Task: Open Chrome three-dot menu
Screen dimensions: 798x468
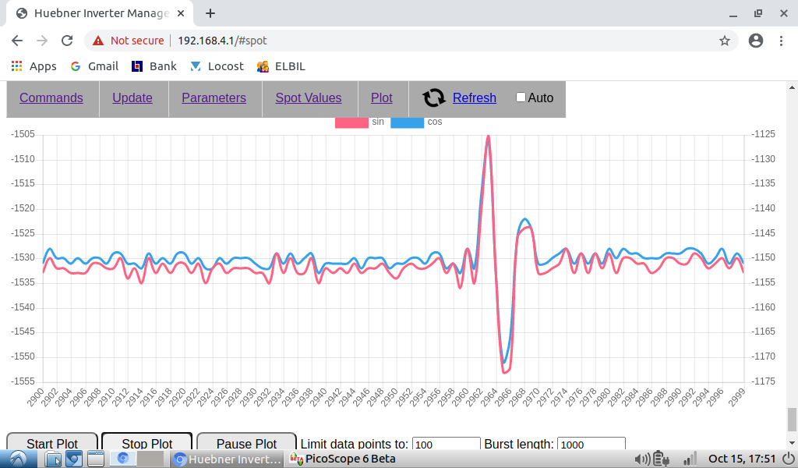Action: pos(781,41)
